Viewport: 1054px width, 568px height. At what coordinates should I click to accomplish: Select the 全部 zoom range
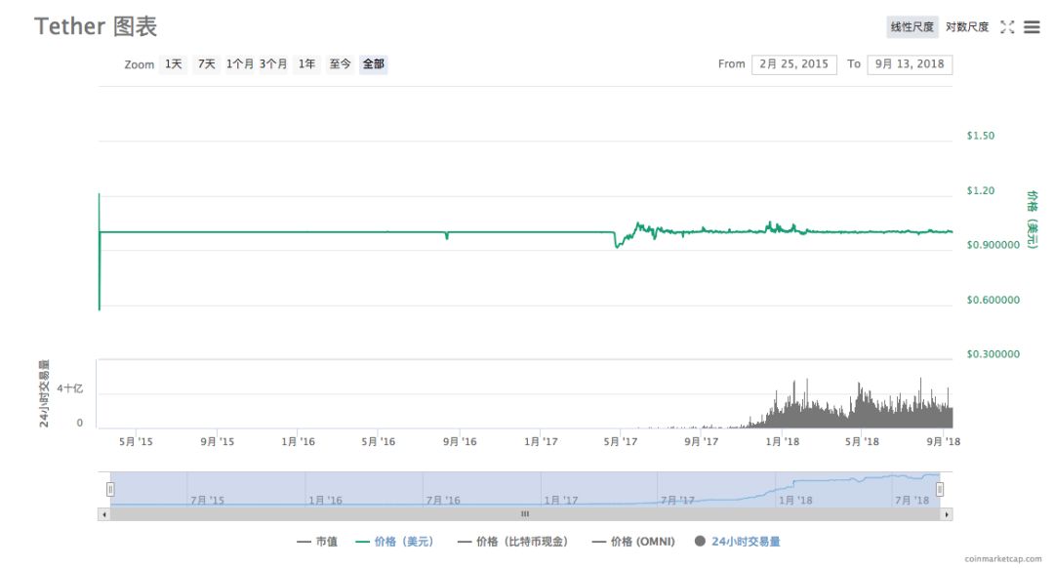tap(373, 63)
